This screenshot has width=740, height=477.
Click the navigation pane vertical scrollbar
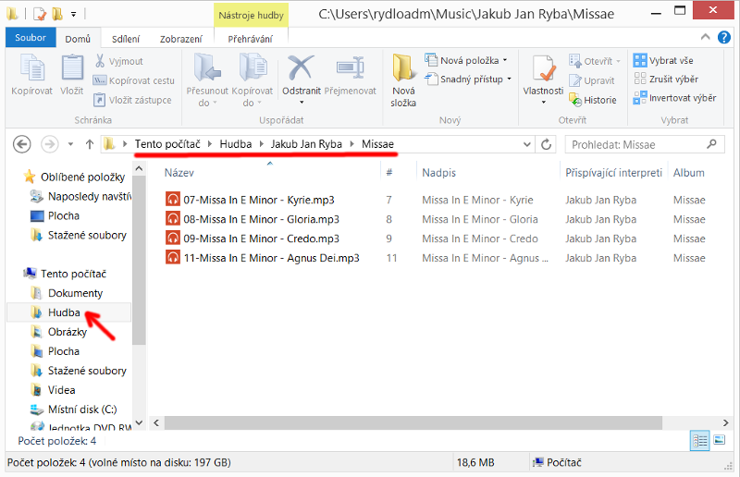tap(138, 277)
